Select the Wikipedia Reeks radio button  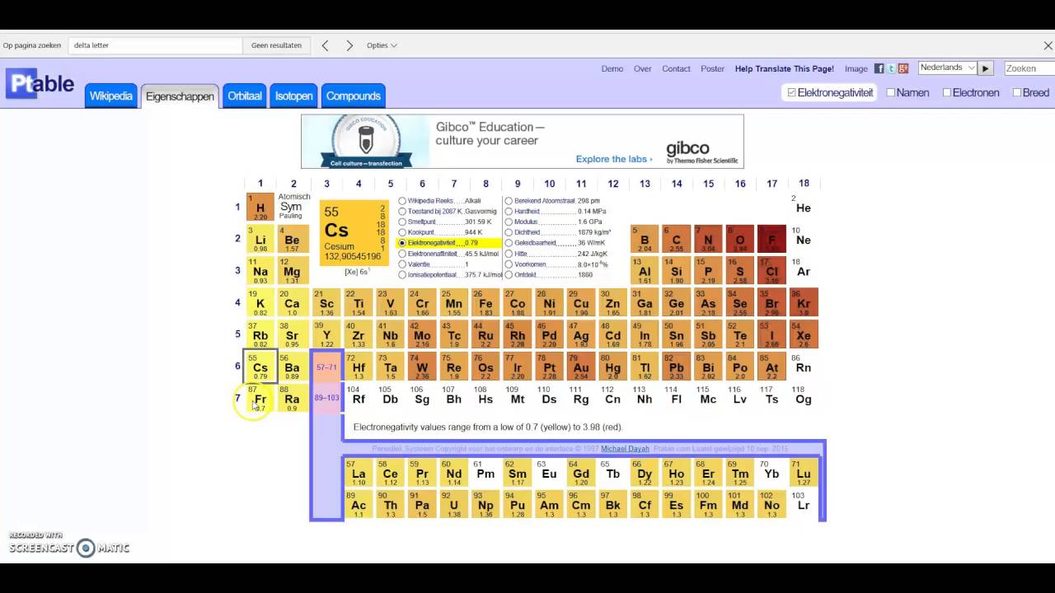[x=402, y=201]
